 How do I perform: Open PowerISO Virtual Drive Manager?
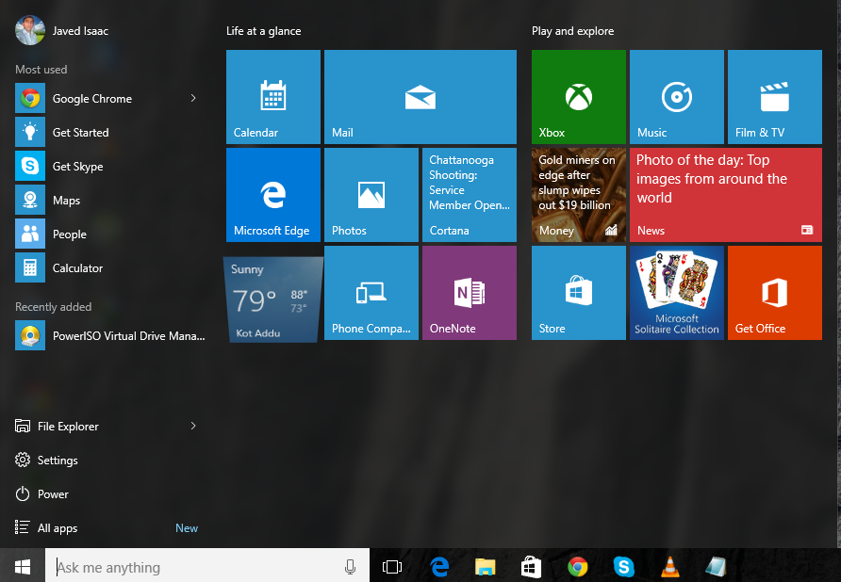(x=110, y=335)
